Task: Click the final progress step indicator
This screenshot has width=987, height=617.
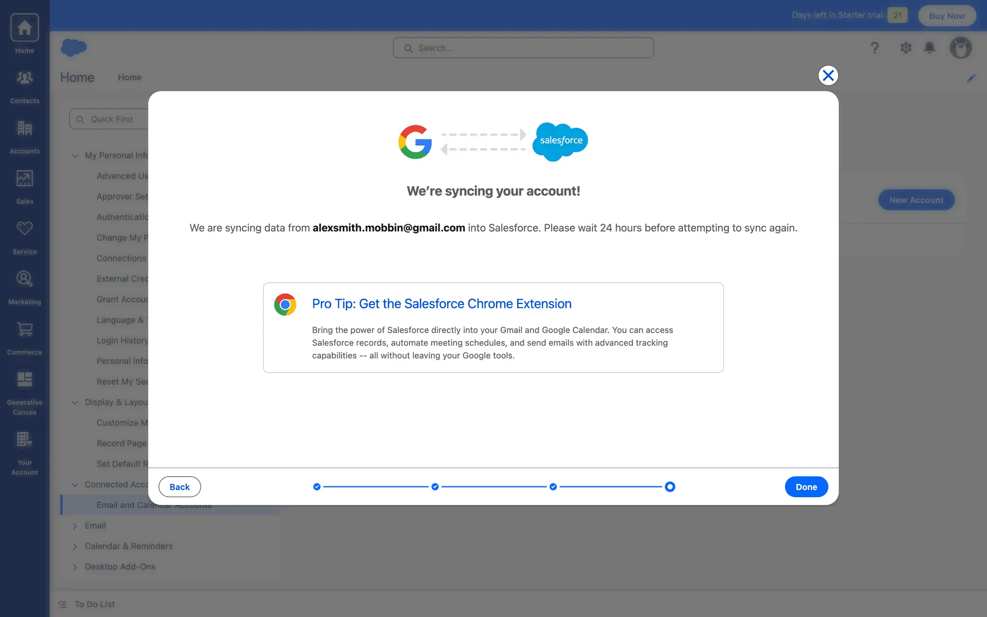Action: point(670,487)
